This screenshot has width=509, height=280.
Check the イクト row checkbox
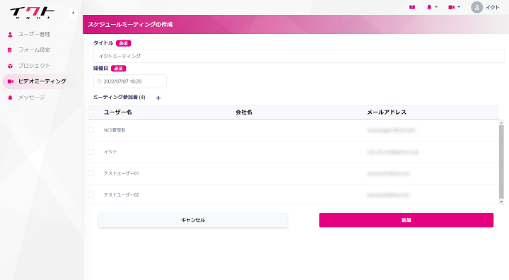[91, 152]
